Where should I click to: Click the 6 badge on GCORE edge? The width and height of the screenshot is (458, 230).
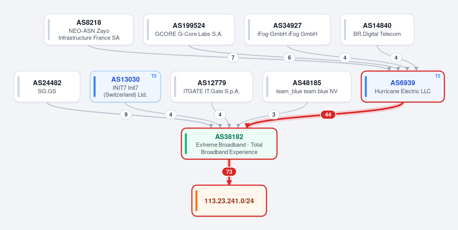(x=290, y=58)
